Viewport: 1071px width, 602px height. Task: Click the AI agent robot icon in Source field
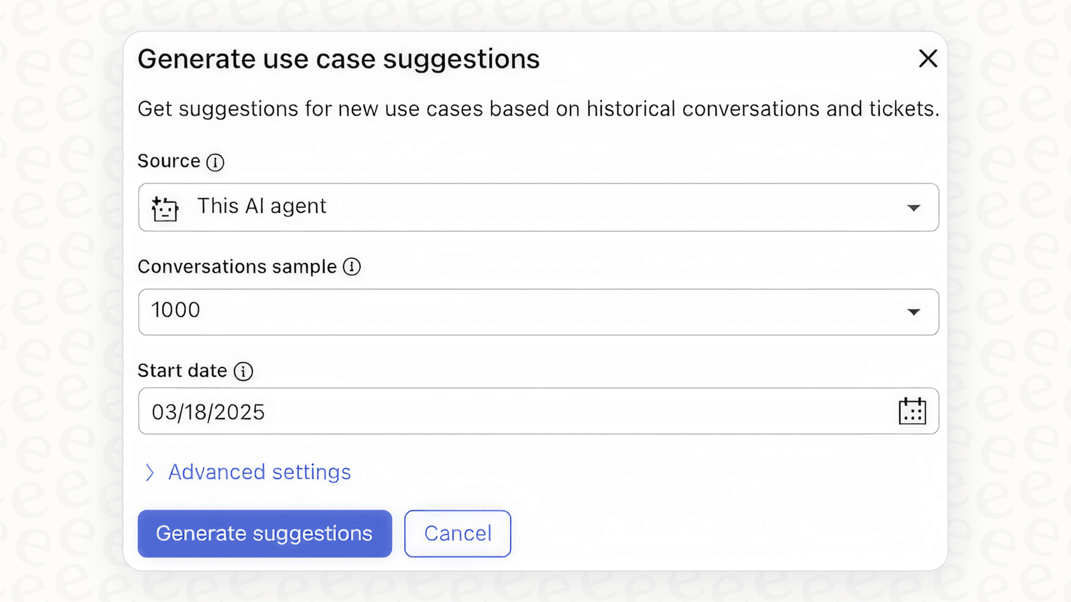(x=164, y=207)
